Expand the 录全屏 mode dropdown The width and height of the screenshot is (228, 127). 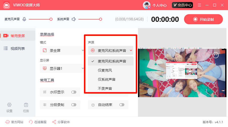62,51
